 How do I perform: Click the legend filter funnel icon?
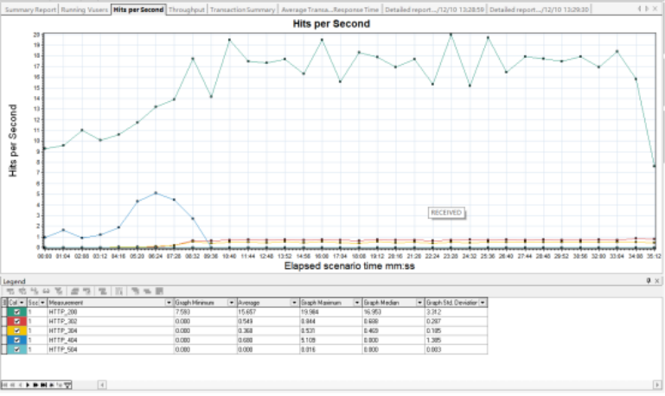67,383
